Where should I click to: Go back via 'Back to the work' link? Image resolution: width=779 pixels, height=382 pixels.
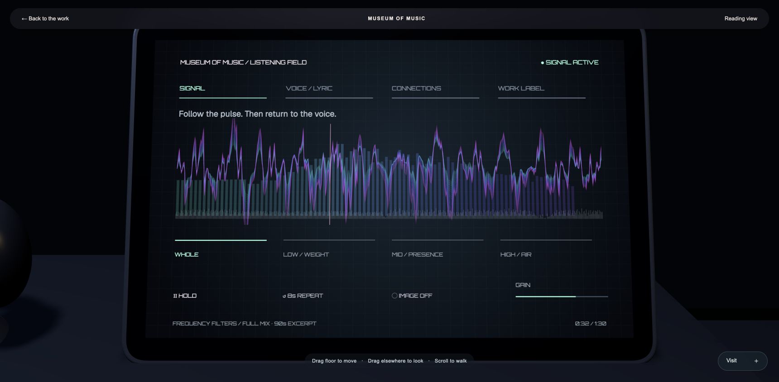tap(45, 19)
